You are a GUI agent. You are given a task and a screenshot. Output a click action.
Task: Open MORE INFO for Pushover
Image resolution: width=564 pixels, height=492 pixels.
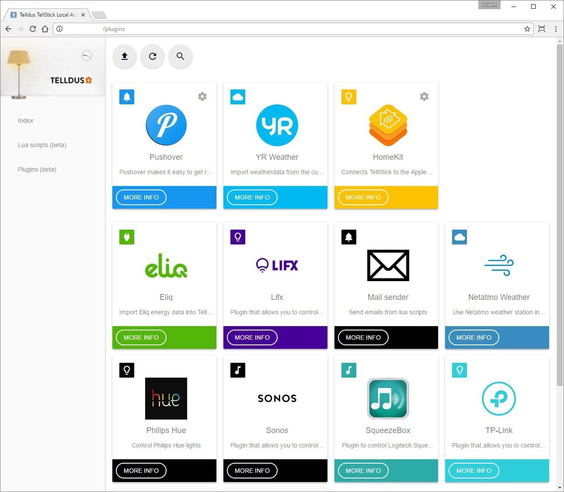141,197
